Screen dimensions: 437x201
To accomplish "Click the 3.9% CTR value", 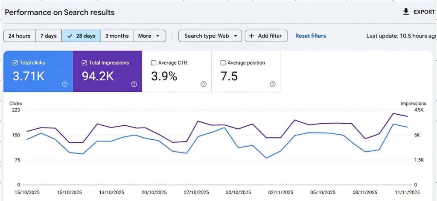I will tap(164, 76).
